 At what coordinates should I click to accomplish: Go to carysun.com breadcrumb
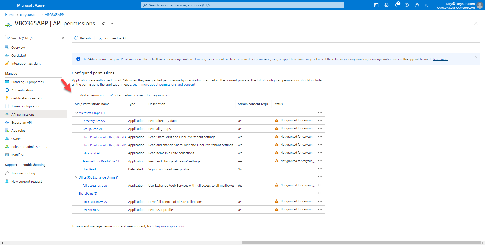pyautogui.click(x=30, y=15)
